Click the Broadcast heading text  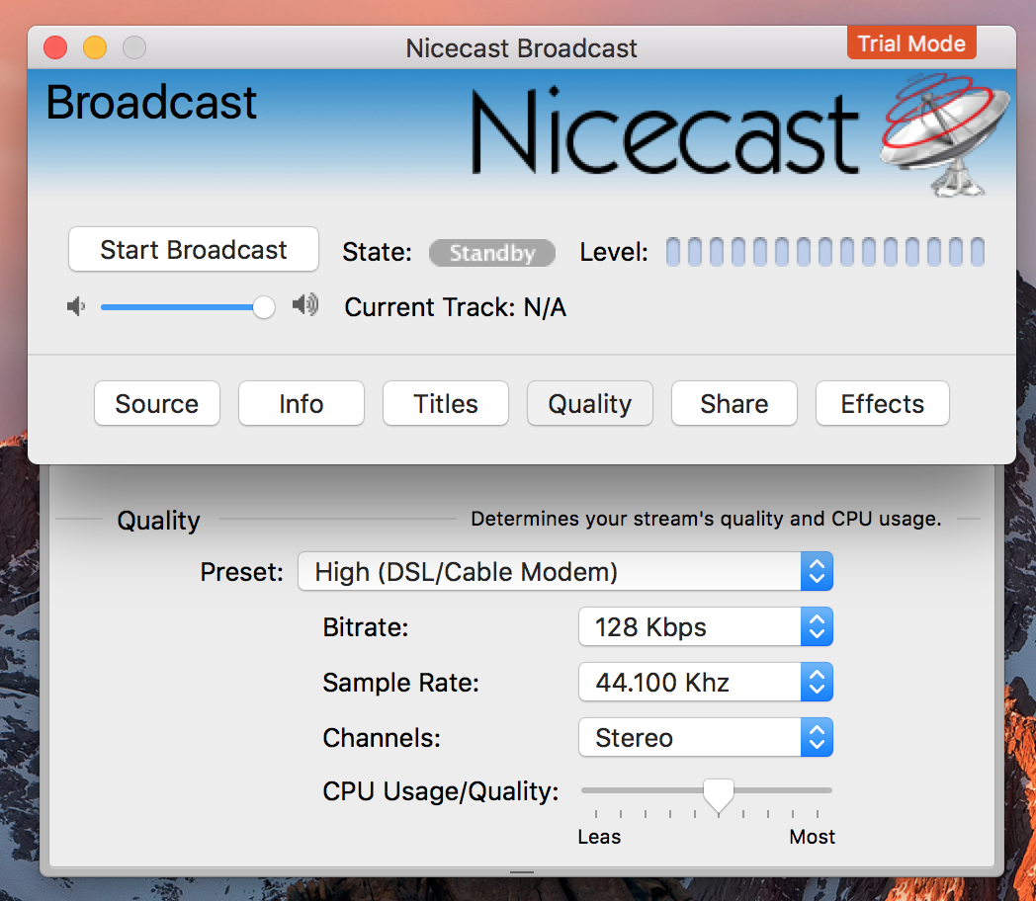click(151, 103)
